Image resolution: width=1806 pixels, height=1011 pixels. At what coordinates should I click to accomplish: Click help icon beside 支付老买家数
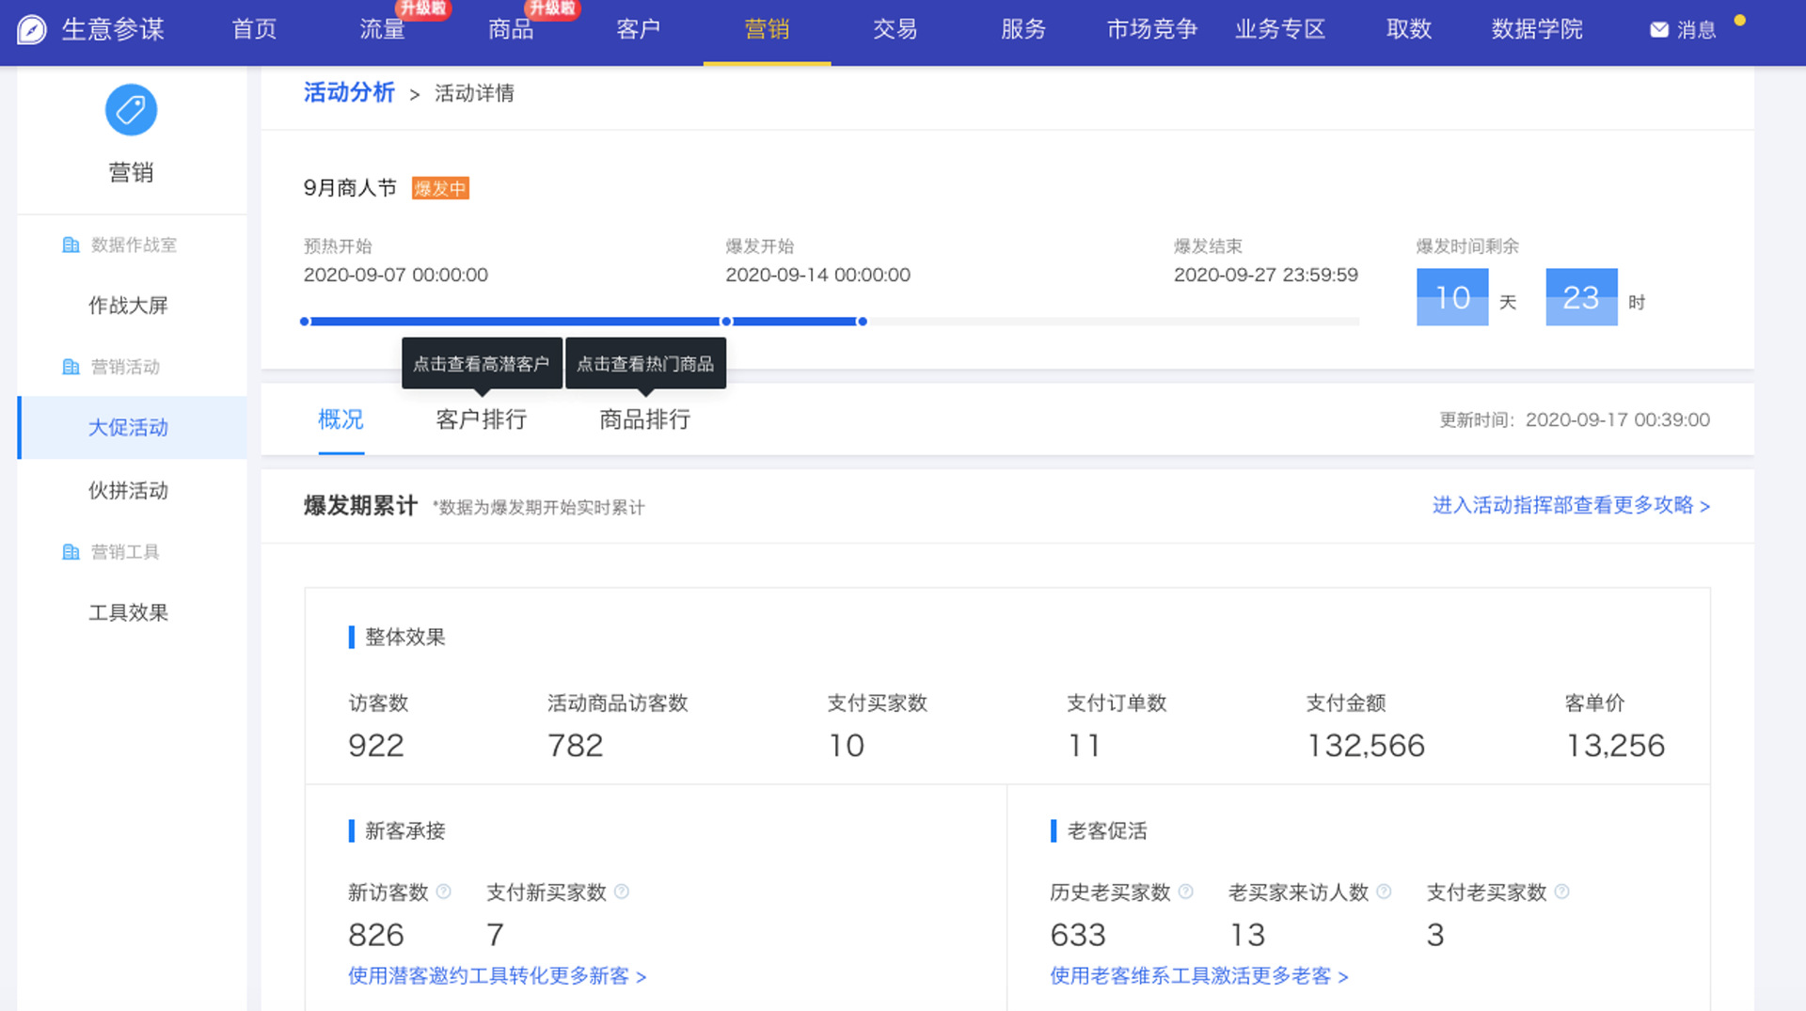point(1562,892)
